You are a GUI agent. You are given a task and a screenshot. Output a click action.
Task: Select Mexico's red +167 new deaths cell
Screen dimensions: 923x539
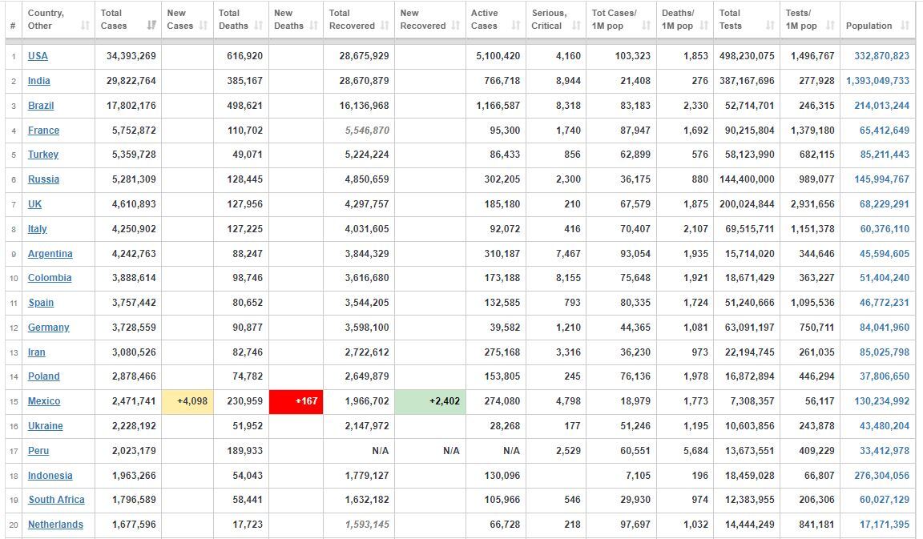tap(296, 401)
